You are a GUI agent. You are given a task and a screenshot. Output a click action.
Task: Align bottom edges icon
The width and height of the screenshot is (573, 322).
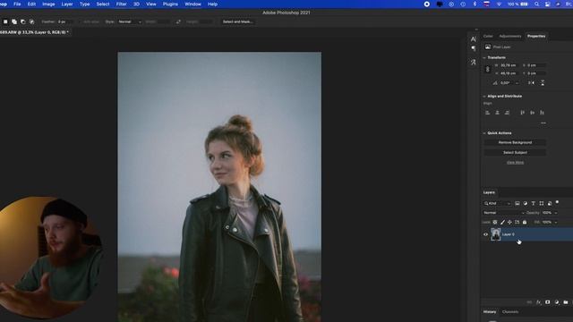542,113
